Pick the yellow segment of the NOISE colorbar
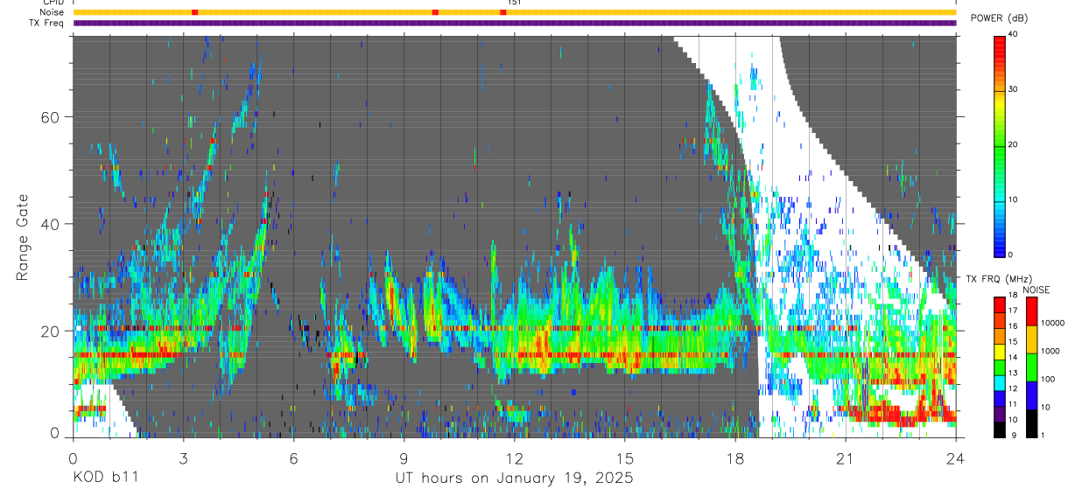 [x=1032, y=339]
